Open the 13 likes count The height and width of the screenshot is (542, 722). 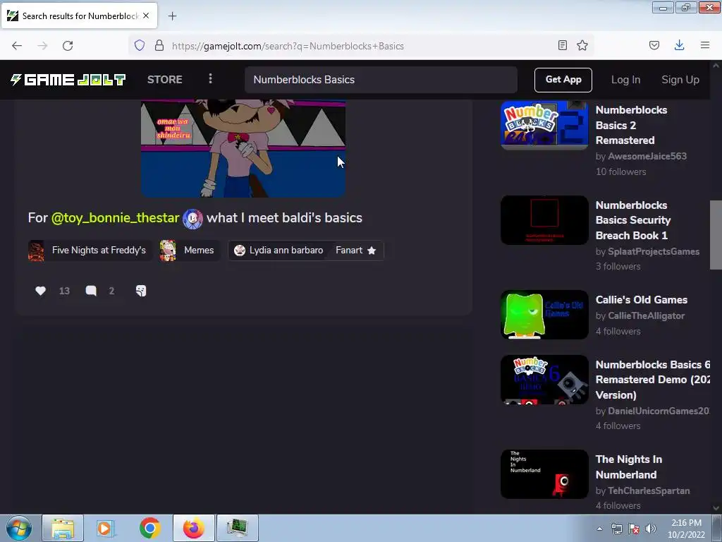pyautogui.click(x=64, y=291)
